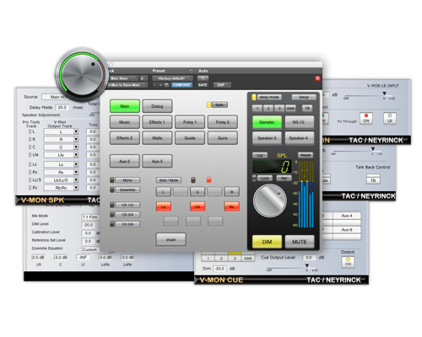Select the Main source button
Screen dimensions: 422x337
[x=125, y=106]
